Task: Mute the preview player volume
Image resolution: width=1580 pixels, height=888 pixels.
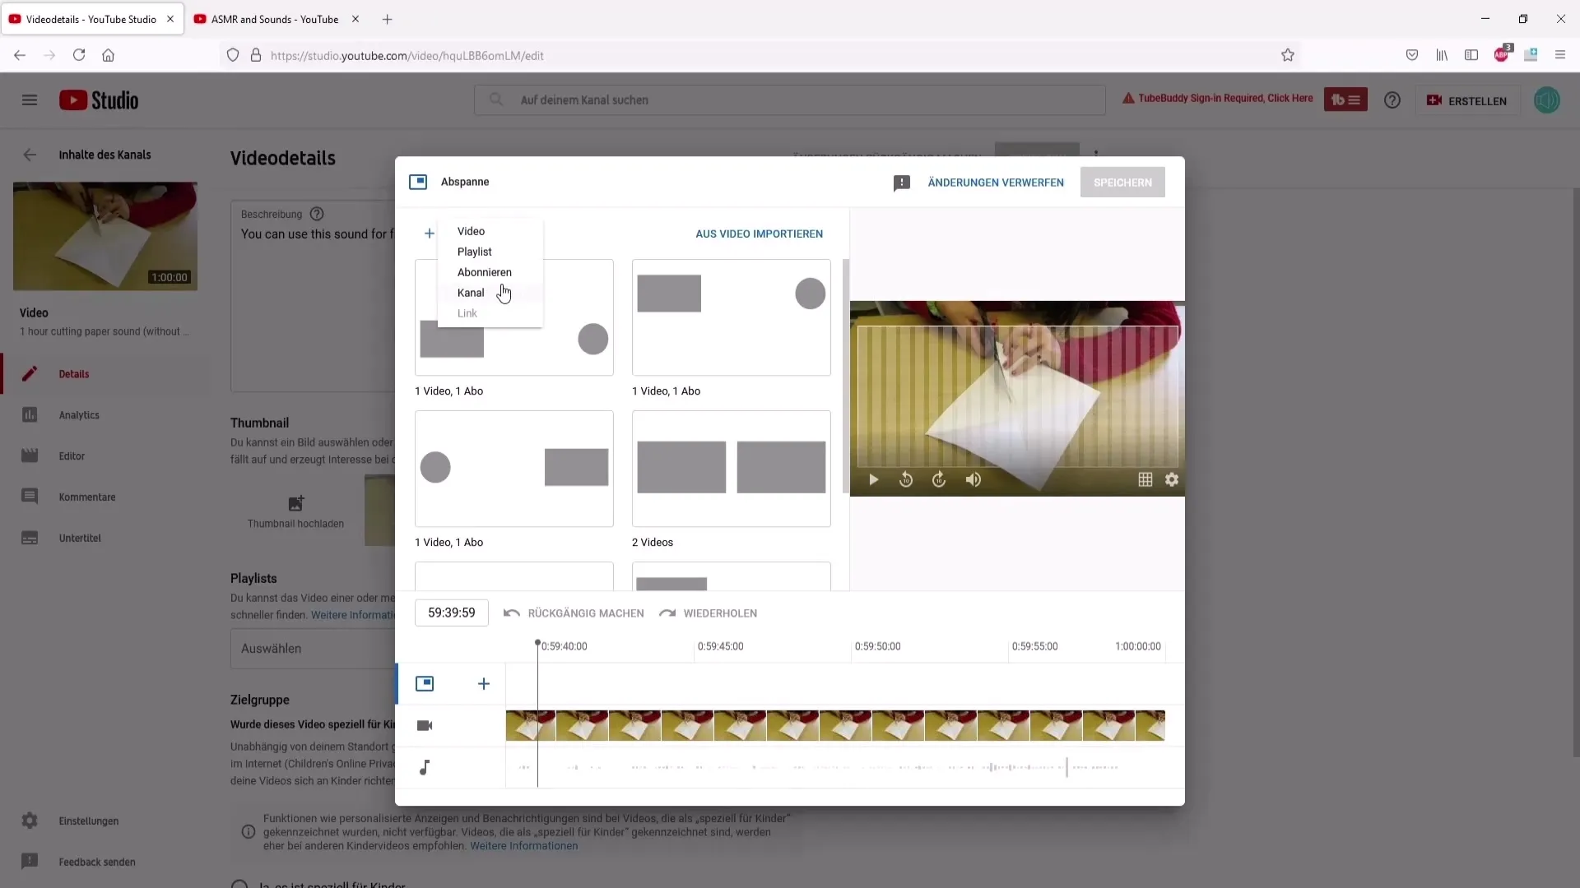Action: (x=974, y=480)
